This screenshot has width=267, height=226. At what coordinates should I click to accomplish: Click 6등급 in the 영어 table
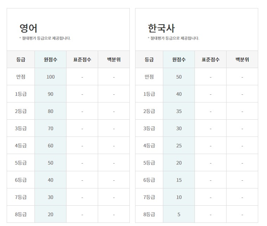(21, 180)
